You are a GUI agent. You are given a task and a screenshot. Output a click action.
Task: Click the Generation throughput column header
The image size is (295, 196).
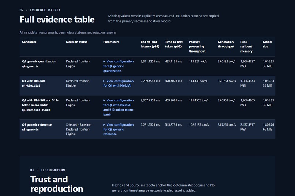pyautogui.click(x=226, y=44)
